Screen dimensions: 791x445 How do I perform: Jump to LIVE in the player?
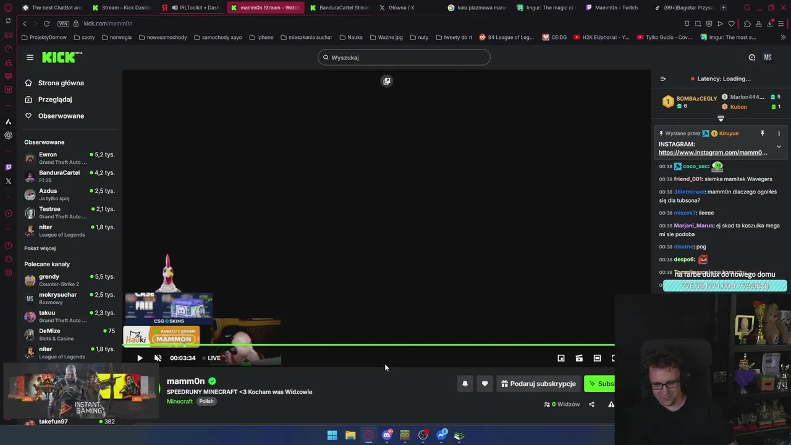(211, 358)
